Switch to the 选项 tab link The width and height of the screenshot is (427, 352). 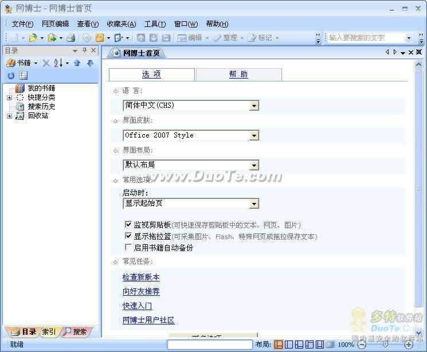151,74
